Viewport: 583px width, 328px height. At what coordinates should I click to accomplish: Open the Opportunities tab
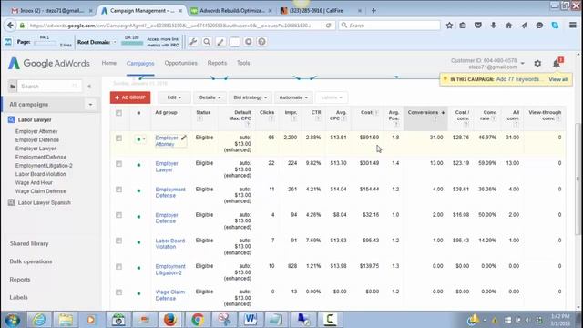tap(180, 63)
